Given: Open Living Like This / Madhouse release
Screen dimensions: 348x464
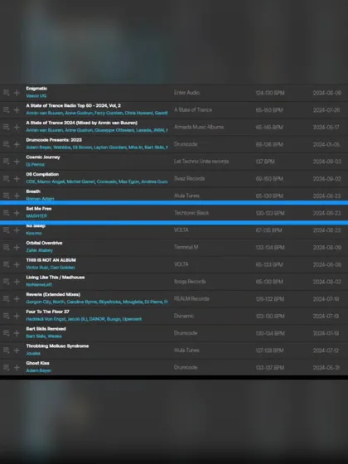Looking at the screenshot, I should coord(56,278).
